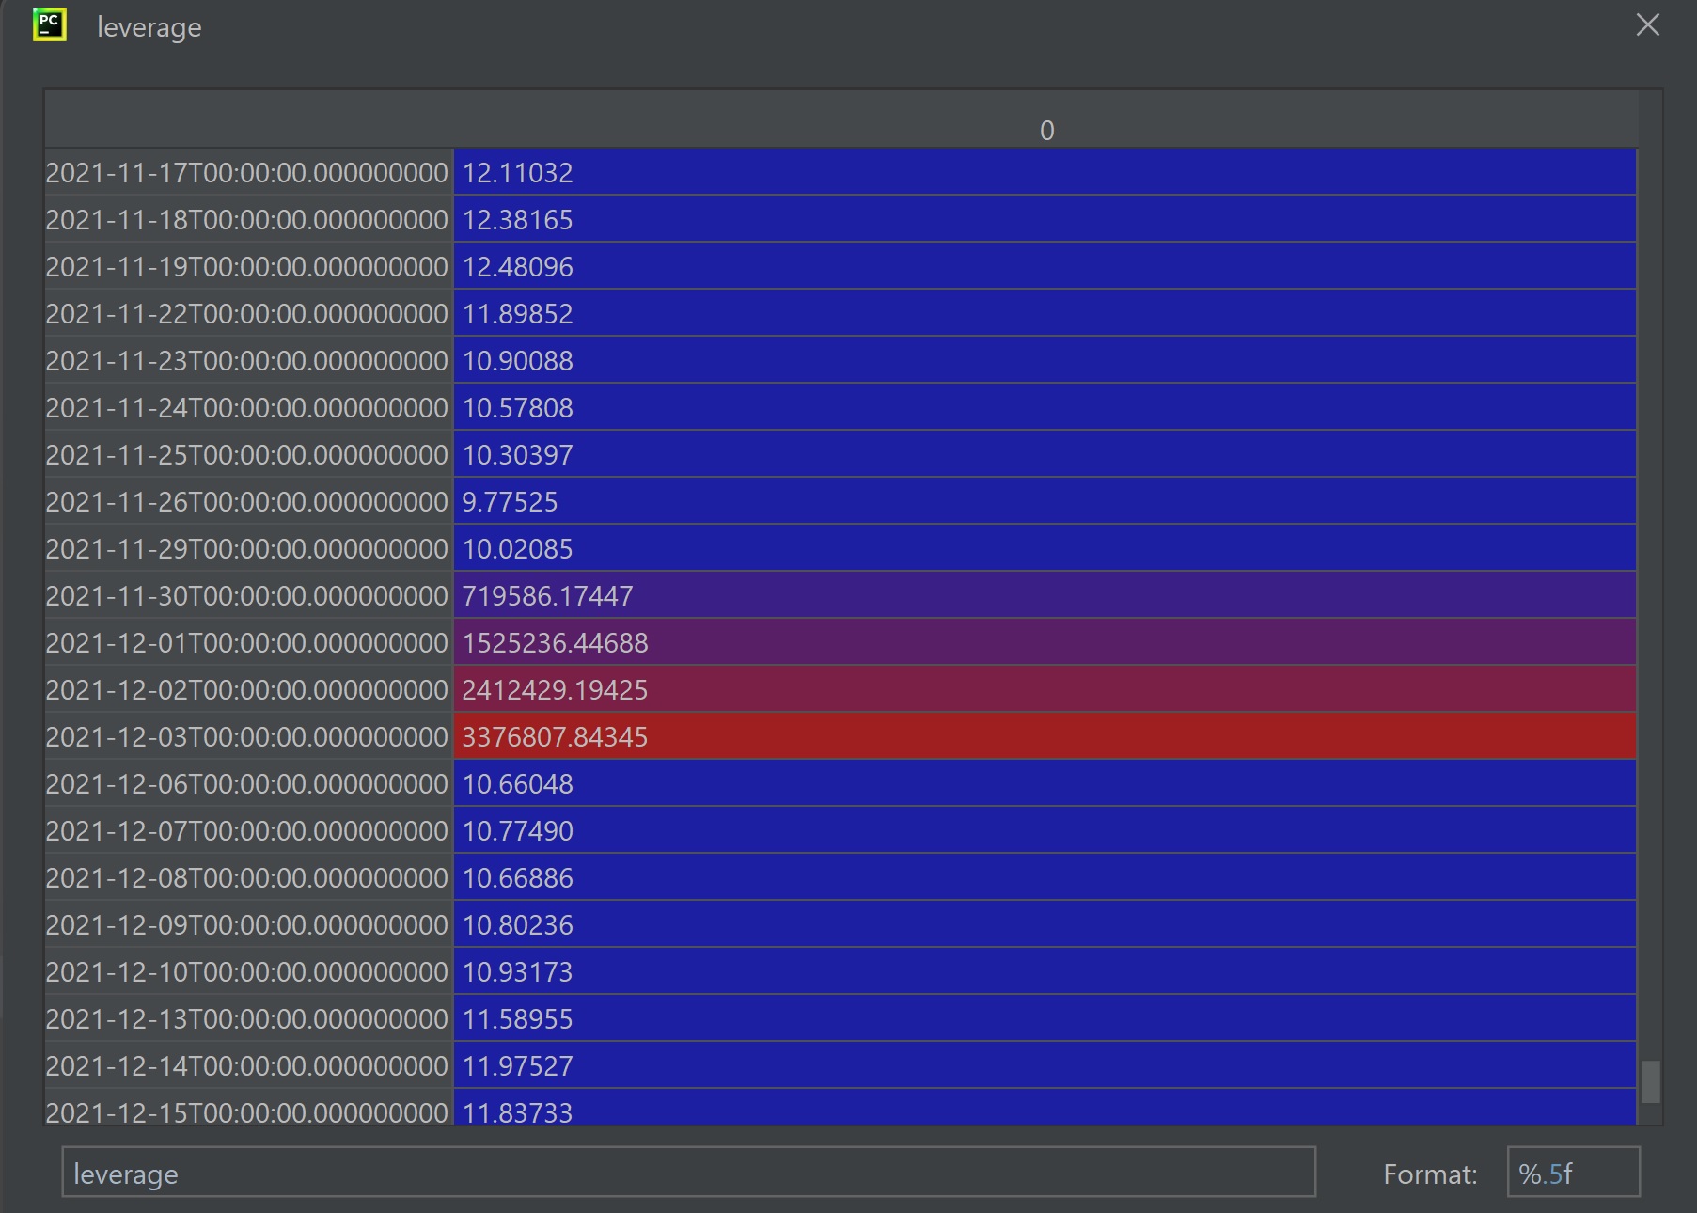The width and height of the screenshot is (1697, 1213).
Task: Select cell value 10.02085
Action: coord(1045,548)
